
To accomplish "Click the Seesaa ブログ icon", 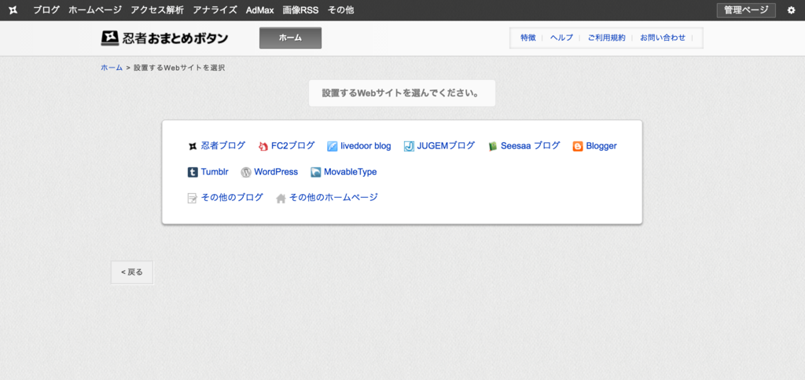I will click(493, 146).
